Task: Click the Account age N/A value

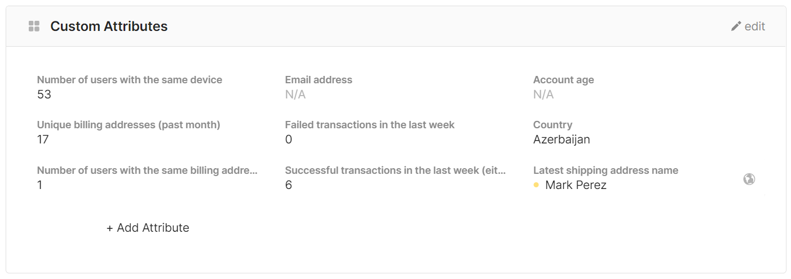Action: click(x=543, y=94)
